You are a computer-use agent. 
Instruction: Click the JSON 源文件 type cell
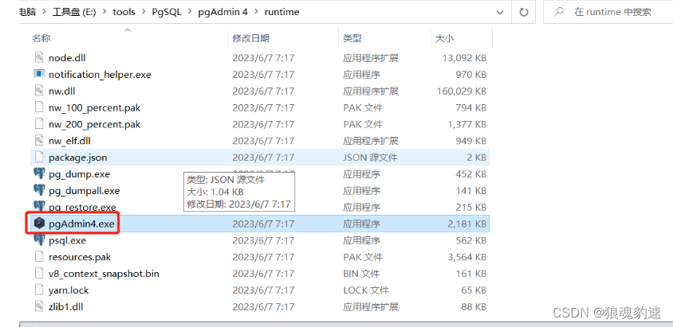tap(370, 158)
